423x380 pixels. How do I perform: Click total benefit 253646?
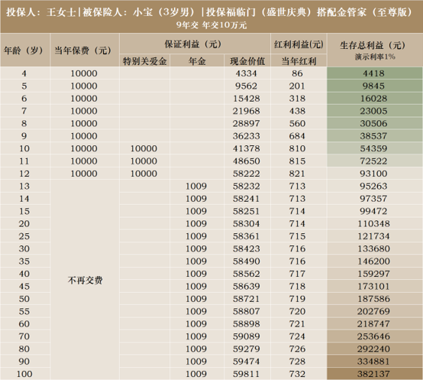373,336
